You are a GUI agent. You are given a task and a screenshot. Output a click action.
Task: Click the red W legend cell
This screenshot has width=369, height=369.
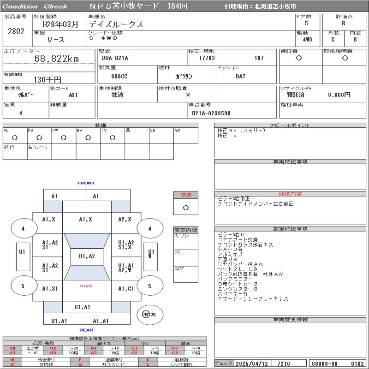[12, 359]
